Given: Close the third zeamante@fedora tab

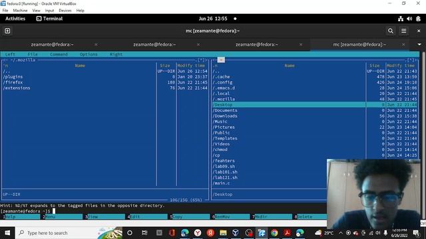Looking at the screenshot, I should pos(301,44).
